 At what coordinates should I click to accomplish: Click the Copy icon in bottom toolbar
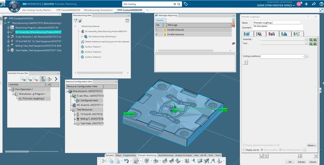111,161
